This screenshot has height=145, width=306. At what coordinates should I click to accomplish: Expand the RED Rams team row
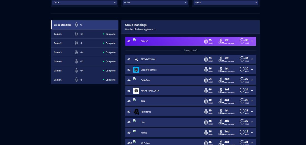coord(252,112)
